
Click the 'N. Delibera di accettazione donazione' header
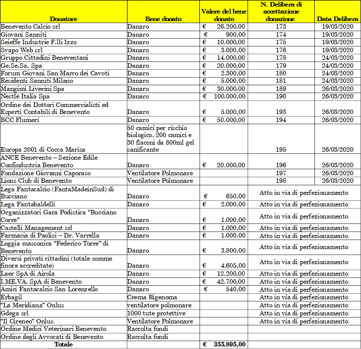(281, 12)
